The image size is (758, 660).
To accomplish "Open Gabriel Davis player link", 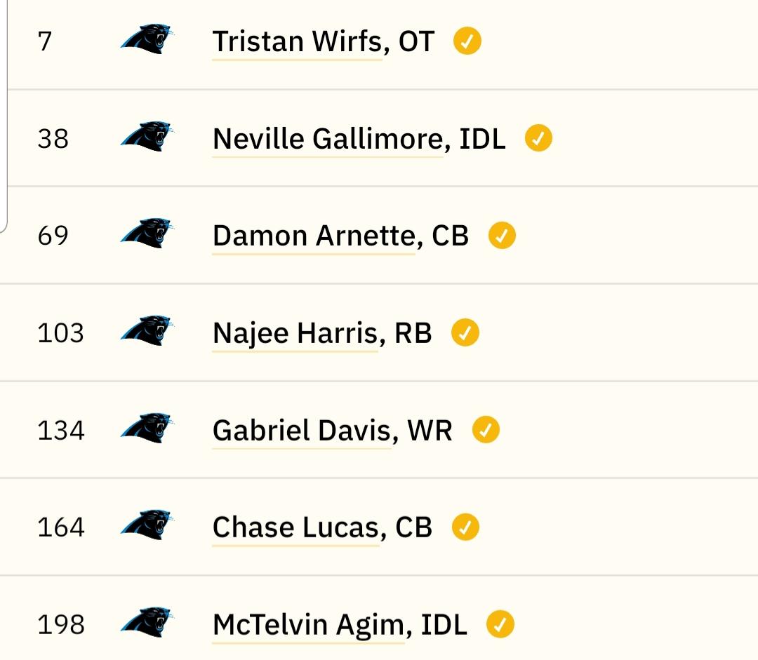I will [302, 431].
